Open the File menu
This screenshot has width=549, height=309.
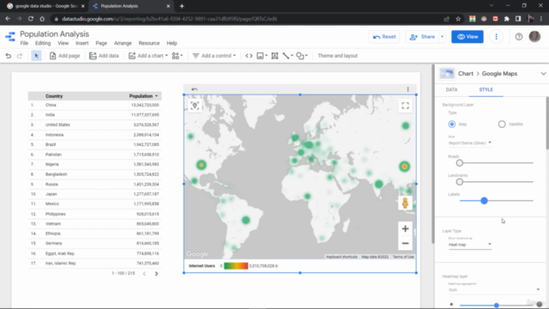[24, 43]
